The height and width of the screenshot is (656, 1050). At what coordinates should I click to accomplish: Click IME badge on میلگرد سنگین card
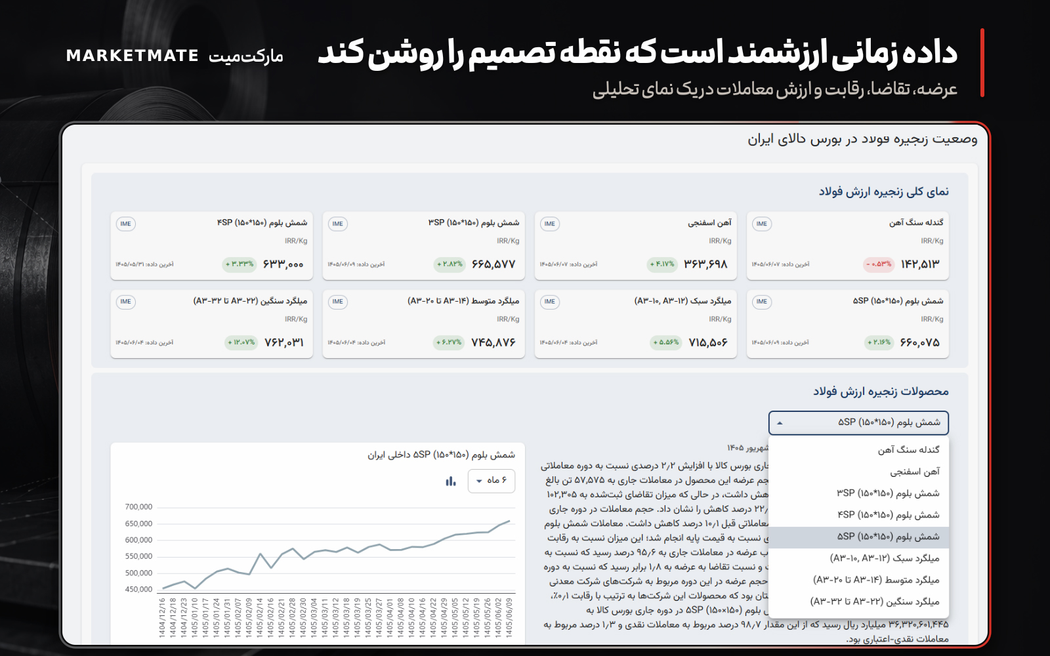[x=125, y=302]
